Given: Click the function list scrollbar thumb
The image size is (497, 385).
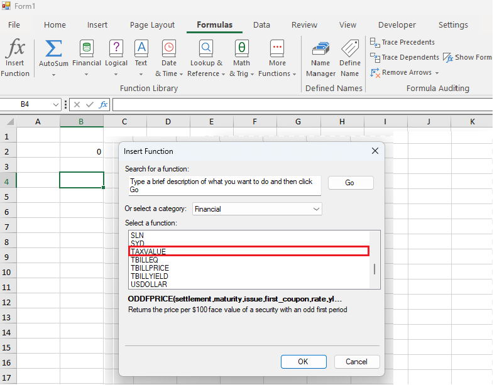Looking at the screenshot, I should tap(374, 269).
